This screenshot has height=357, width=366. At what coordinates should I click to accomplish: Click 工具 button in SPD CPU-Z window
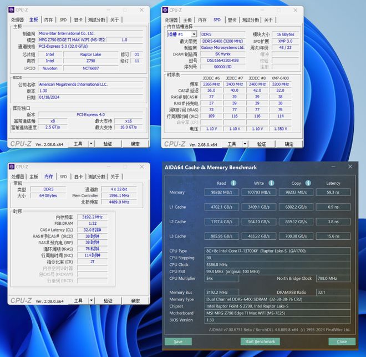point(232,144)
